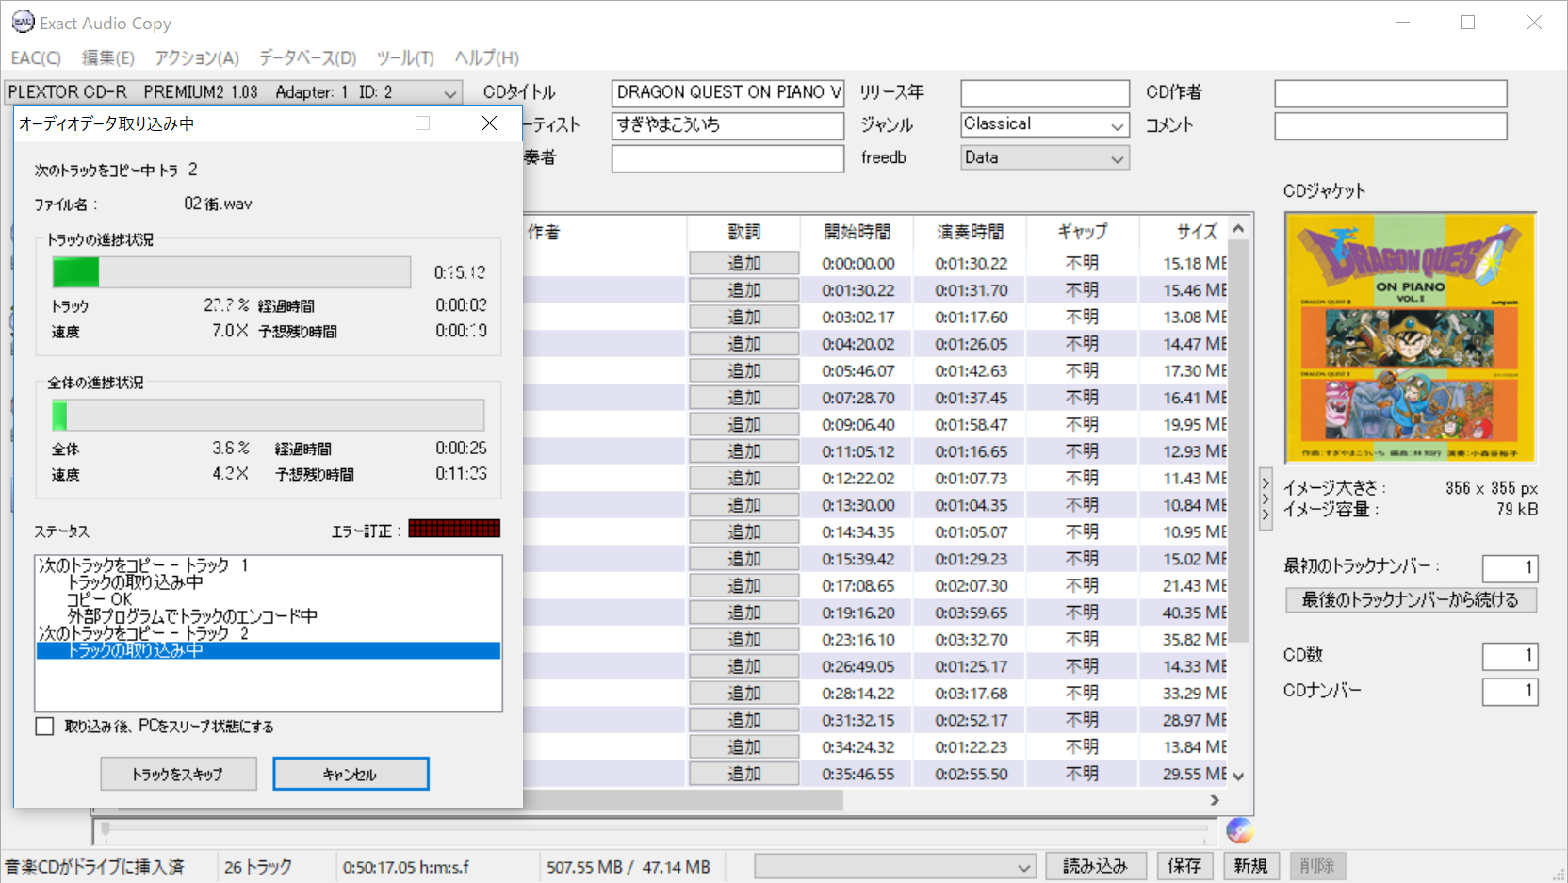Select status line 外部プログラムでトラックのエンコード中

[x=192, y=616]
